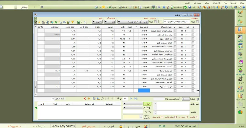Image resolution: width=246 pixels, height=128 pixels.
Task: Open the فصل dropdown
Action: click(186, 99)
